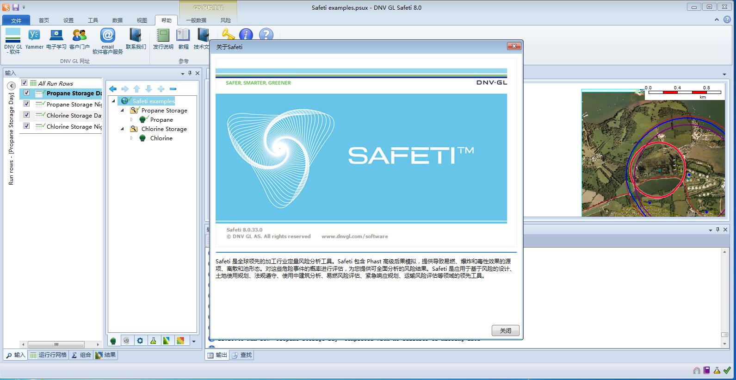Open the 文件 file menu
Viewport: 736px width, 380px height.
pos(16,20)
